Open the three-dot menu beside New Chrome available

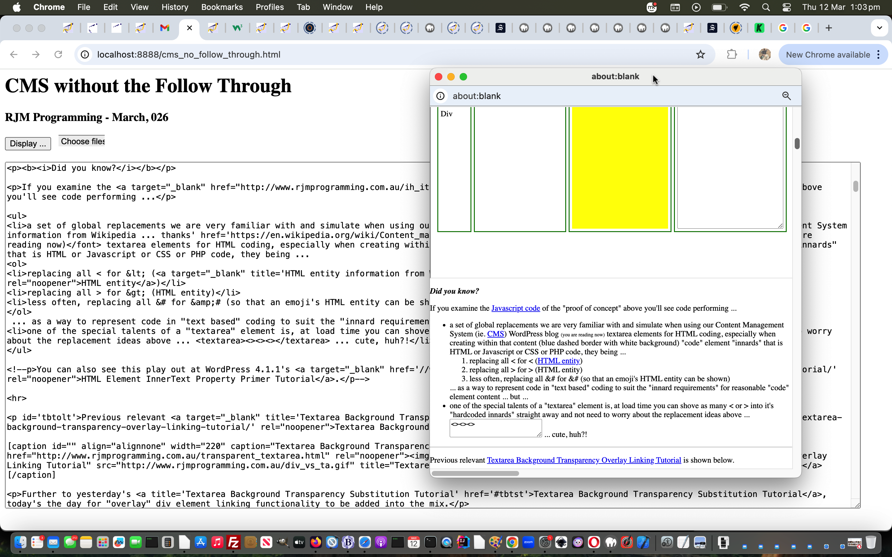click(878, 54)
